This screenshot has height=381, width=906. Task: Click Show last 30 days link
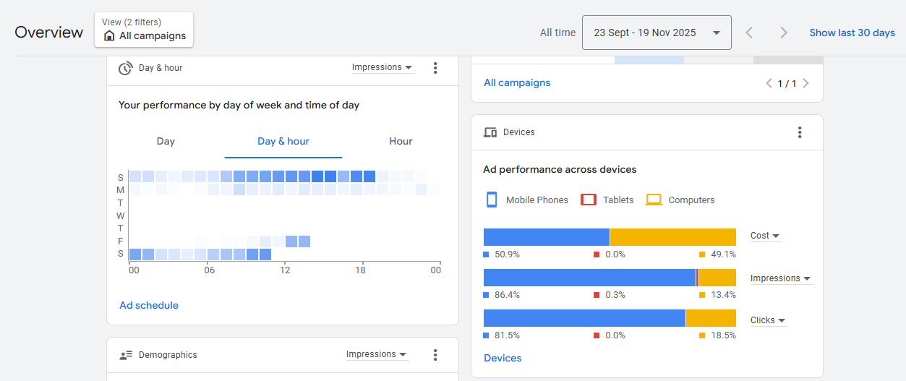coord(852,33)
